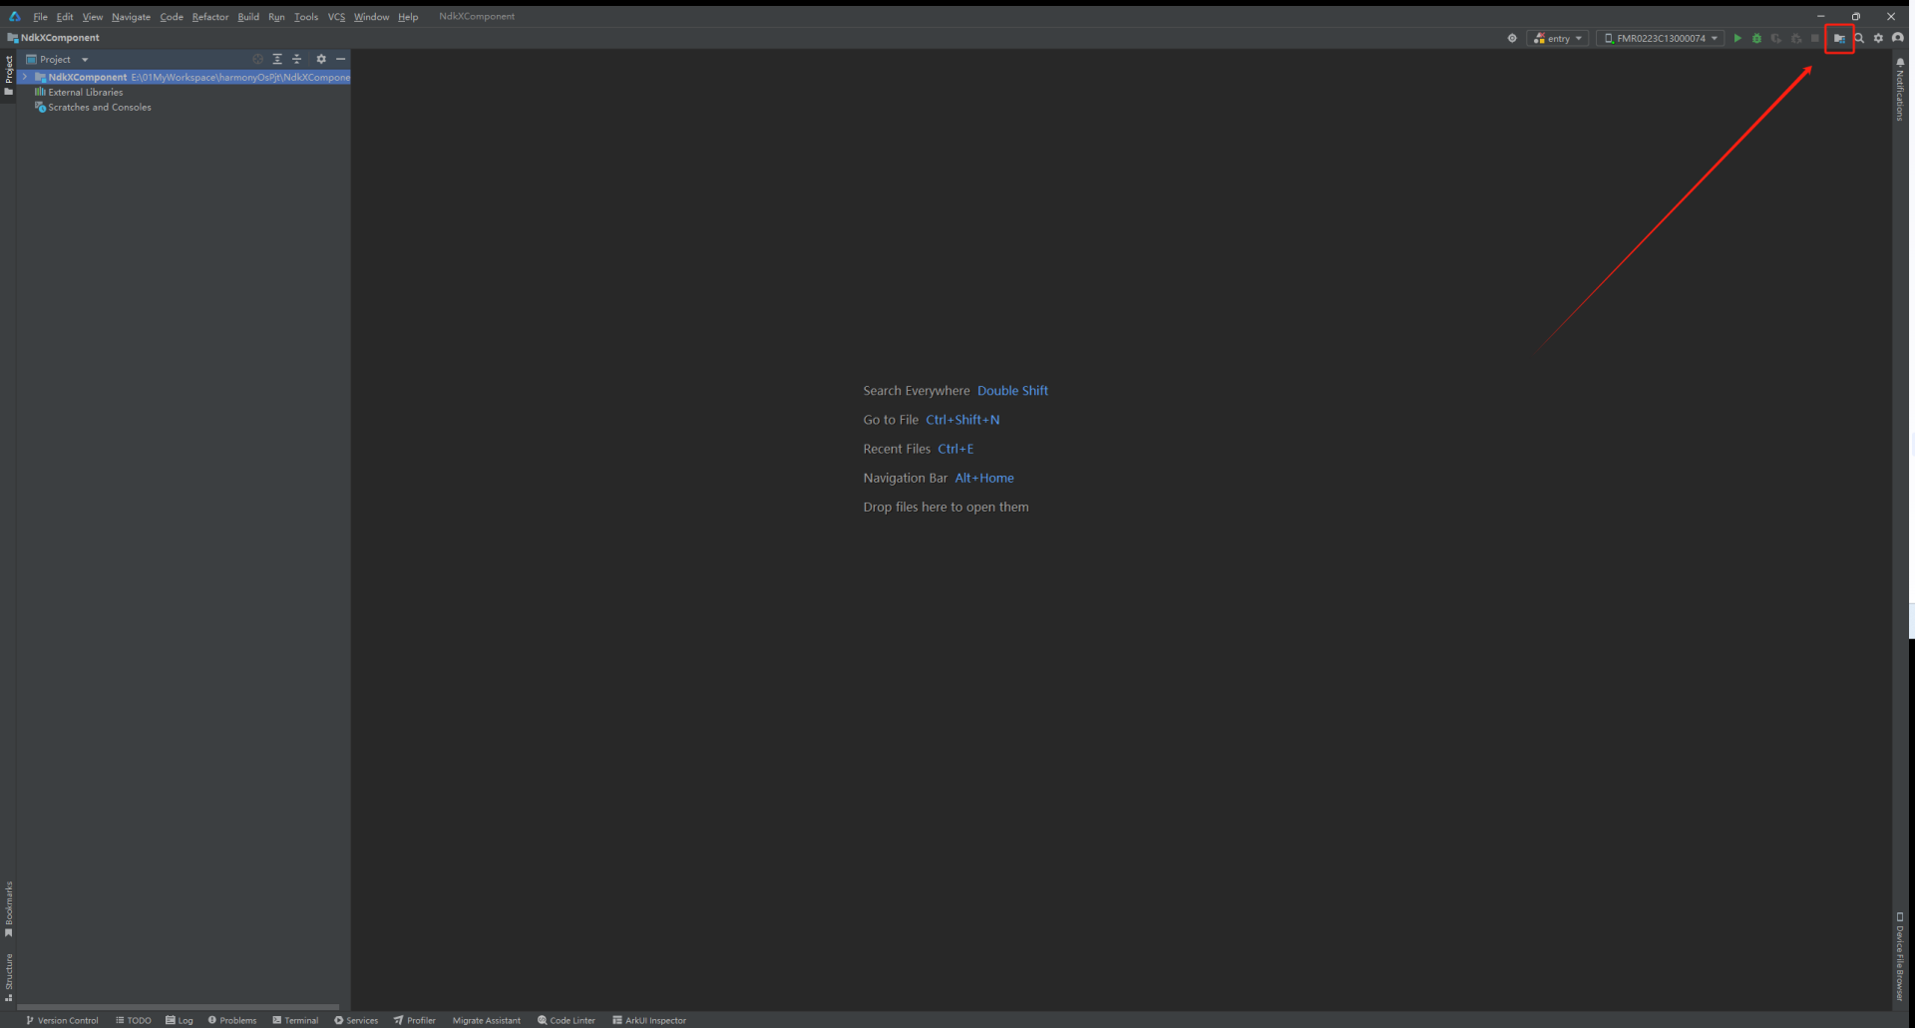Toggle the Structure side panel
Image resolution: width=1915 pixels, height=1028 pixels.
point(9,976)
